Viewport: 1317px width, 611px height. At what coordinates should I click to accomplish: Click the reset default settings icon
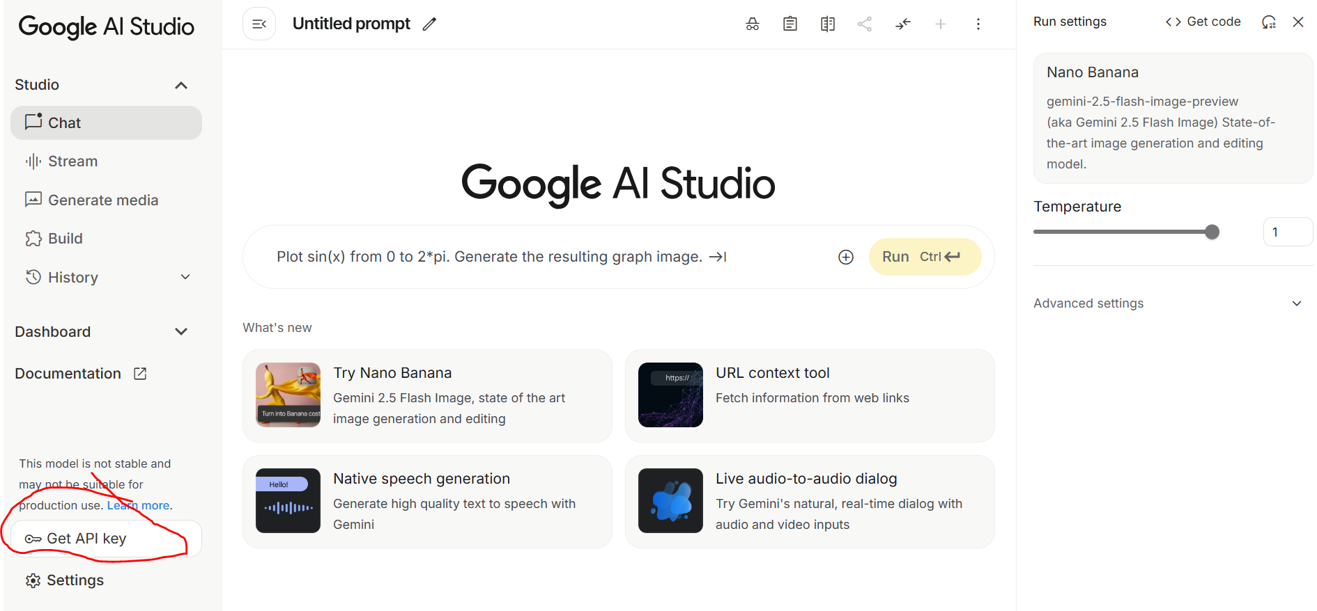(1269, 22)
